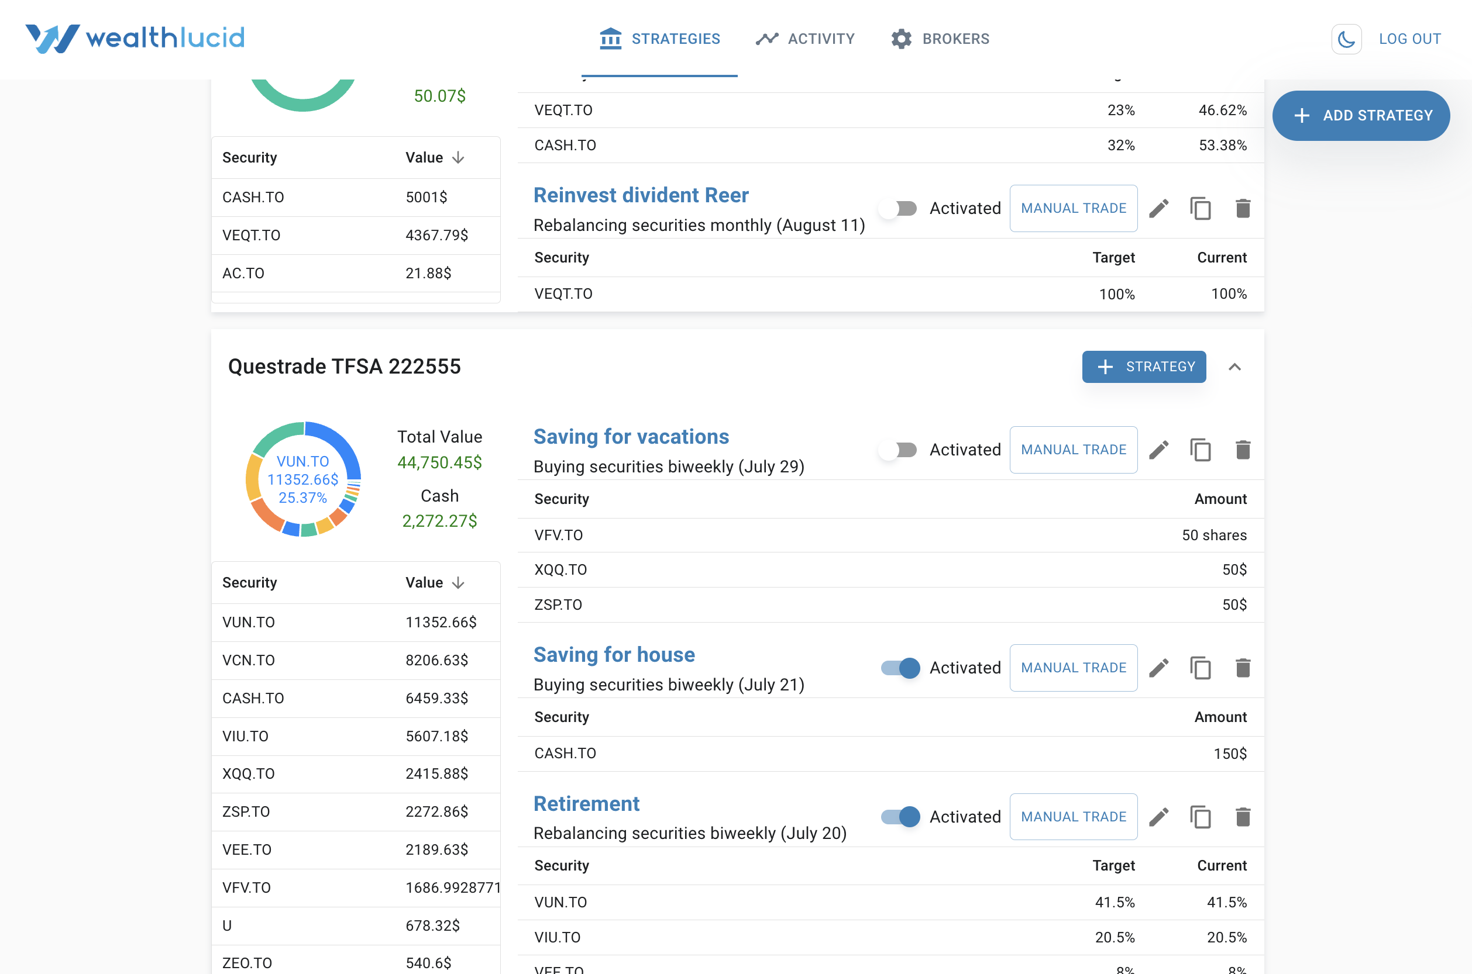Copy the Saving for vacations strategy

tap(1201, 450)
